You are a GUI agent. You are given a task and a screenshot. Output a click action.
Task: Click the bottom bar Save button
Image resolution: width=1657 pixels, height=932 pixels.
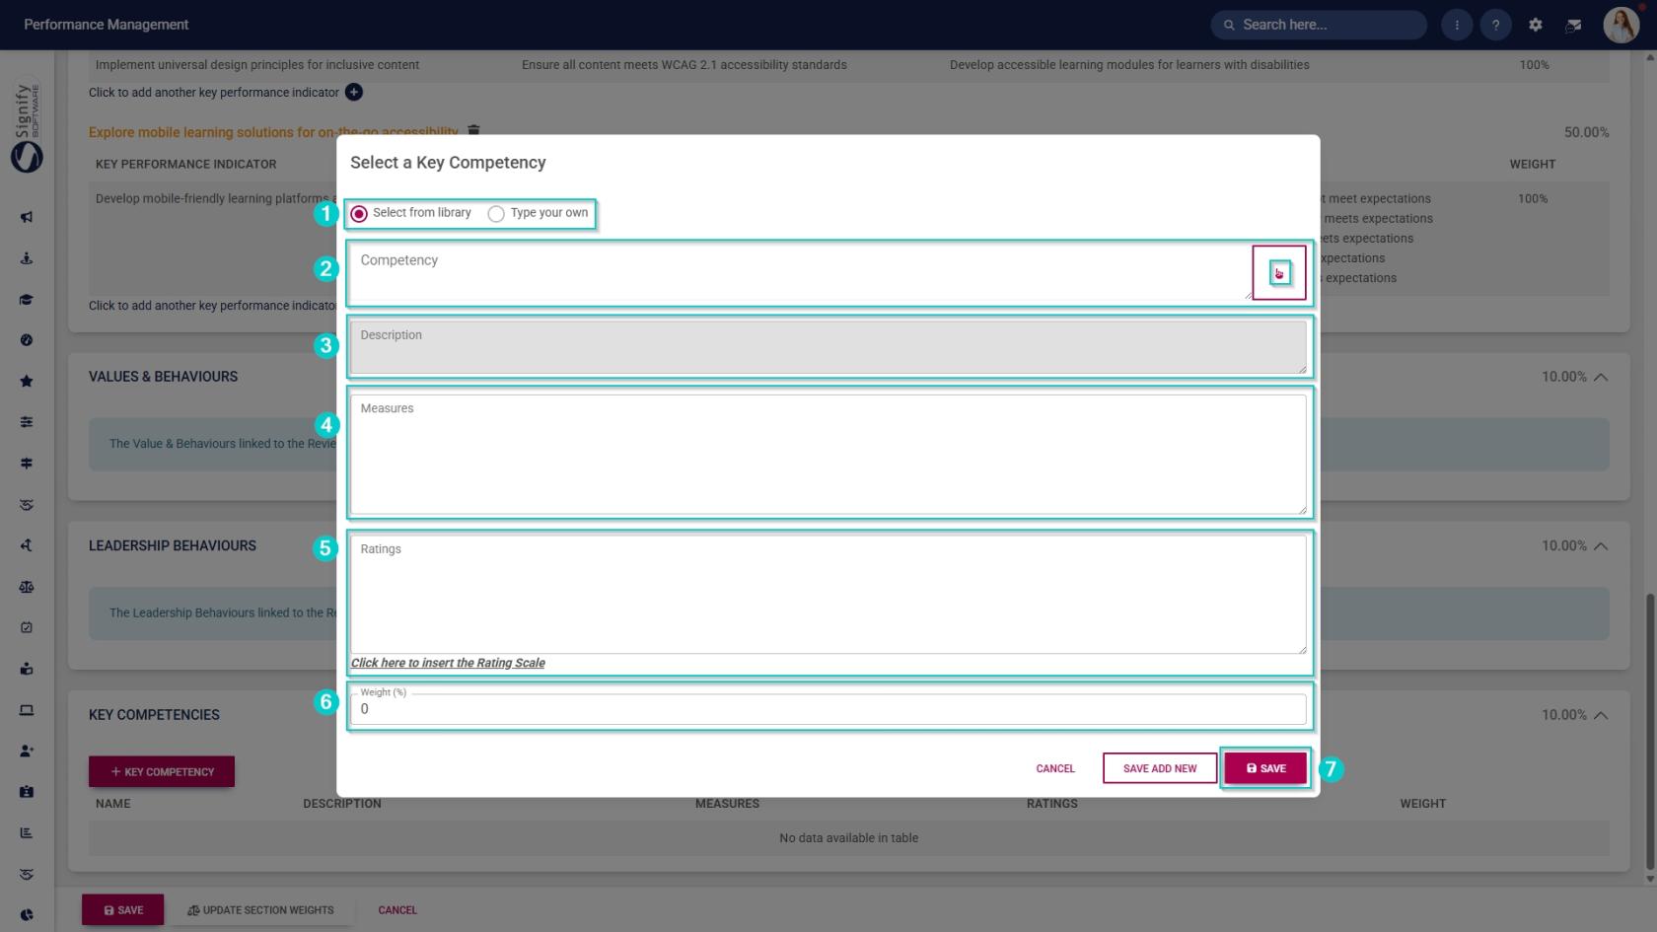click(x=123, y=910)
